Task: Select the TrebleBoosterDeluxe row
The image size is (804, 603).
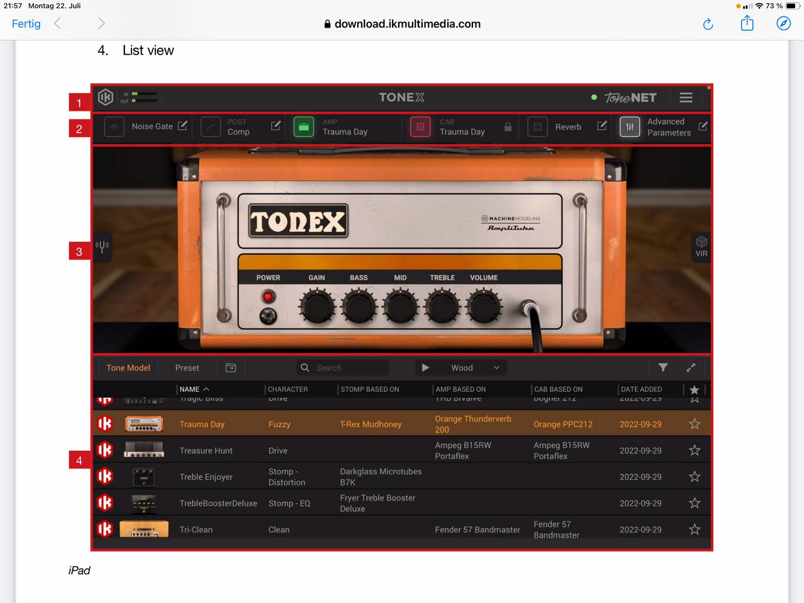Action: click(x=402, y=503)
